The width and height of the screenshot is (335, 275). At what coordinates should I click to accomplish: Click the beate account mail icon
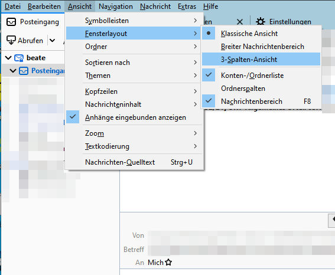pos(19,58)
